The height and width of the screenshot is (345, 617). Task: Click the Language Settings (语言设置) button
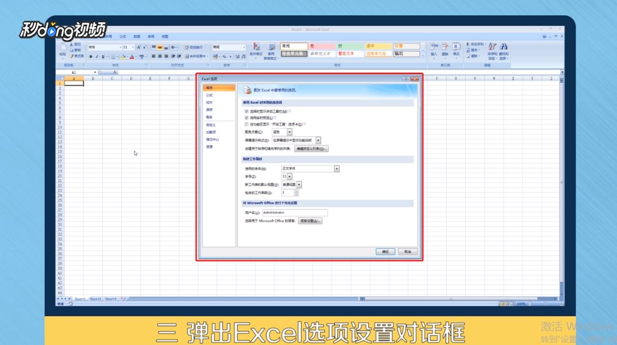coord(310,221)
